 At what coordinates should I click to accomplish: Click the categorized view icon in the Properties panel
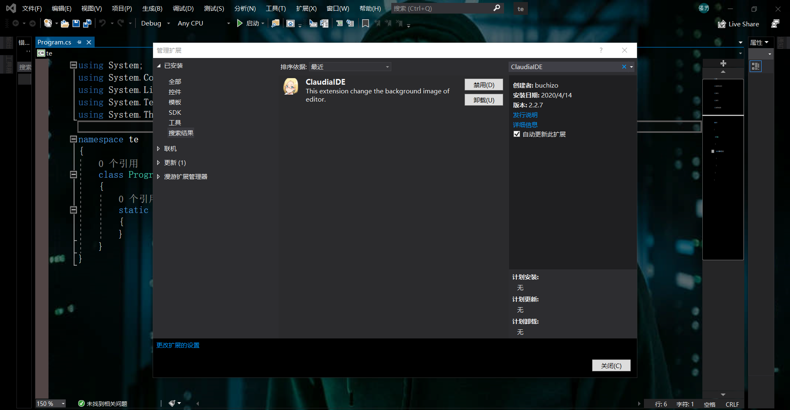coord(755,66)
